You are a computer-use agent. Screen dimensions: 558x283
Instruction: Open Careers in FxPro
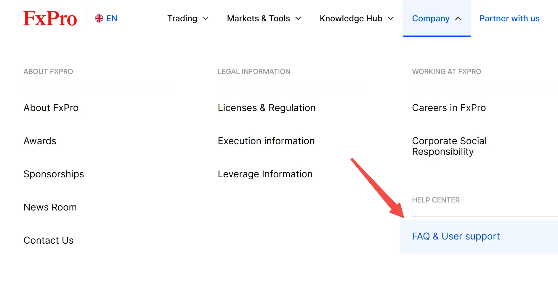click(x=449, y=108)
